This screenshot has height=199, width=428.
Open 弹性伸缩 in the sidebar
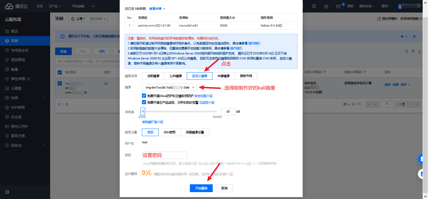18,79
